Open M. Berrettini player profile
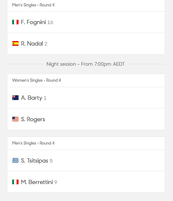This screenshot has width=173, height=201. tap(37, 182)
